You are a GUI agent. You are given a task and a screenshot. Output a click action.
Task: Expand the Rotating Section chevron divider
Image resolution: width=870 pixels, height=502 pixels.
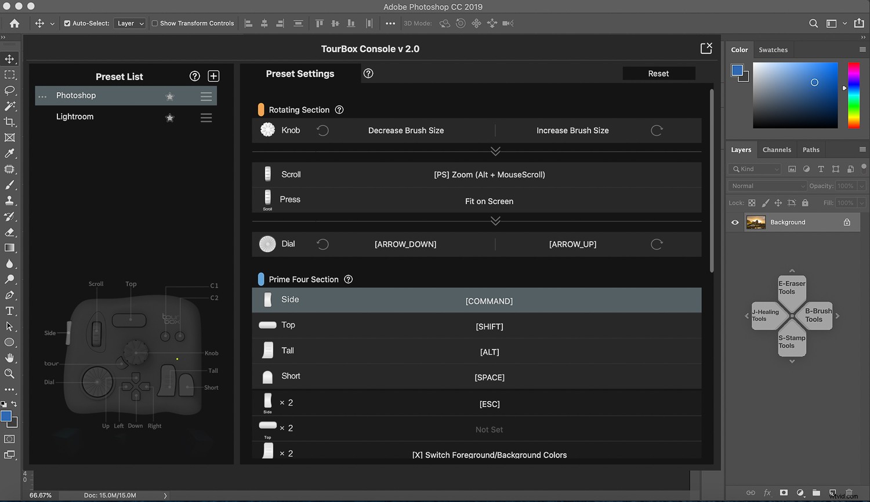pos(496,151)
